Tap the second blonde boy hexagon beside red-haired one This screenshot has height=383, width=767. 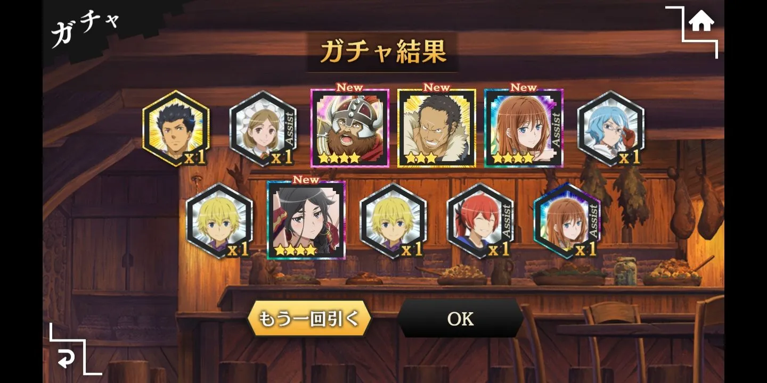coord(393,221)
